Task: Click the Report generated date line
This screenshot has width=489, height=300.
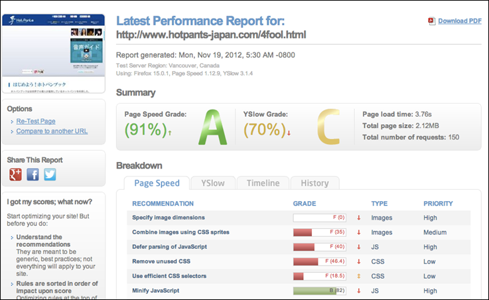Action: coord(206,55)
